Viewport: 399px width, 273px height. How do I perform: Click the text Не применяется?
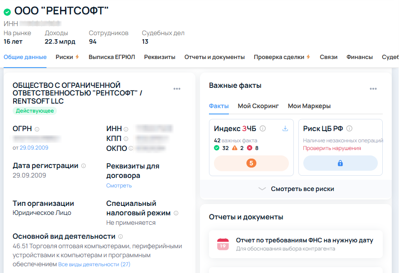coord(131,223)
